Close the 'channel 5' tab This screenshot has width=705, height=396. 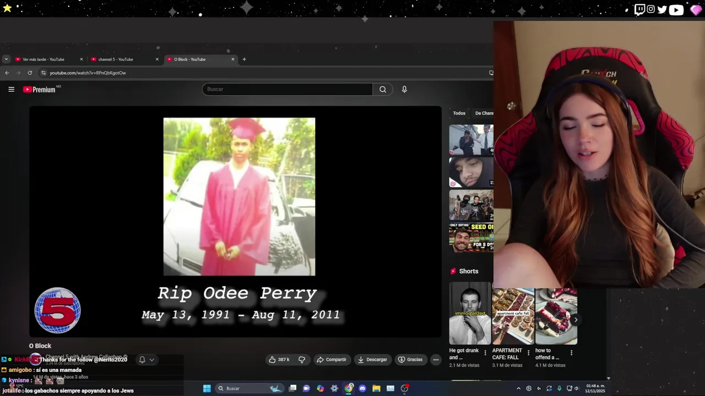(x=157, y=59)
